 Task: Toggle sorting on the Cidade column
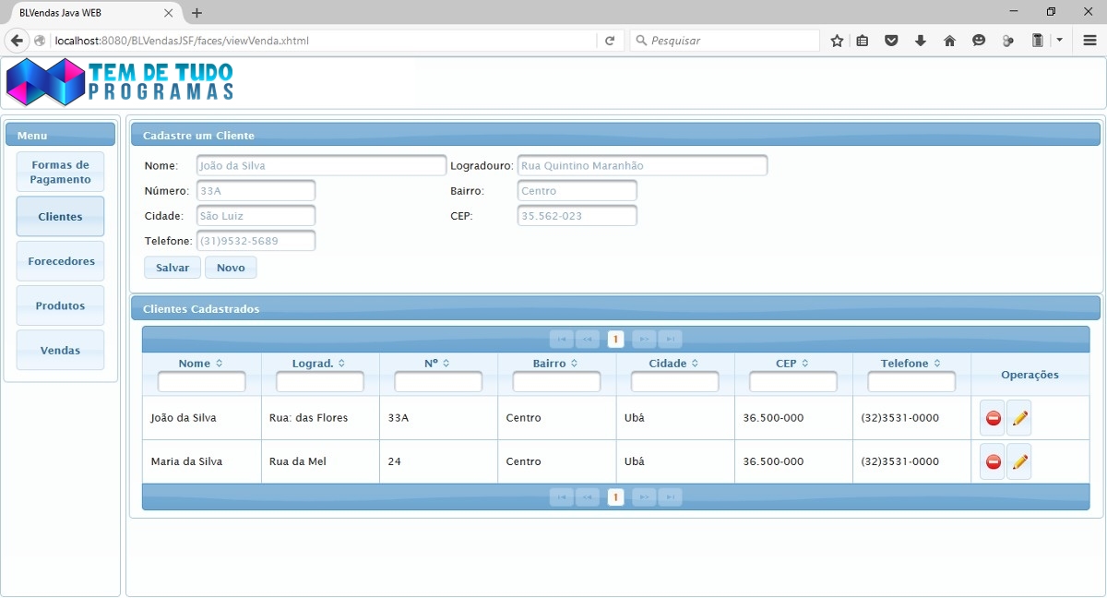pos(674,363)
